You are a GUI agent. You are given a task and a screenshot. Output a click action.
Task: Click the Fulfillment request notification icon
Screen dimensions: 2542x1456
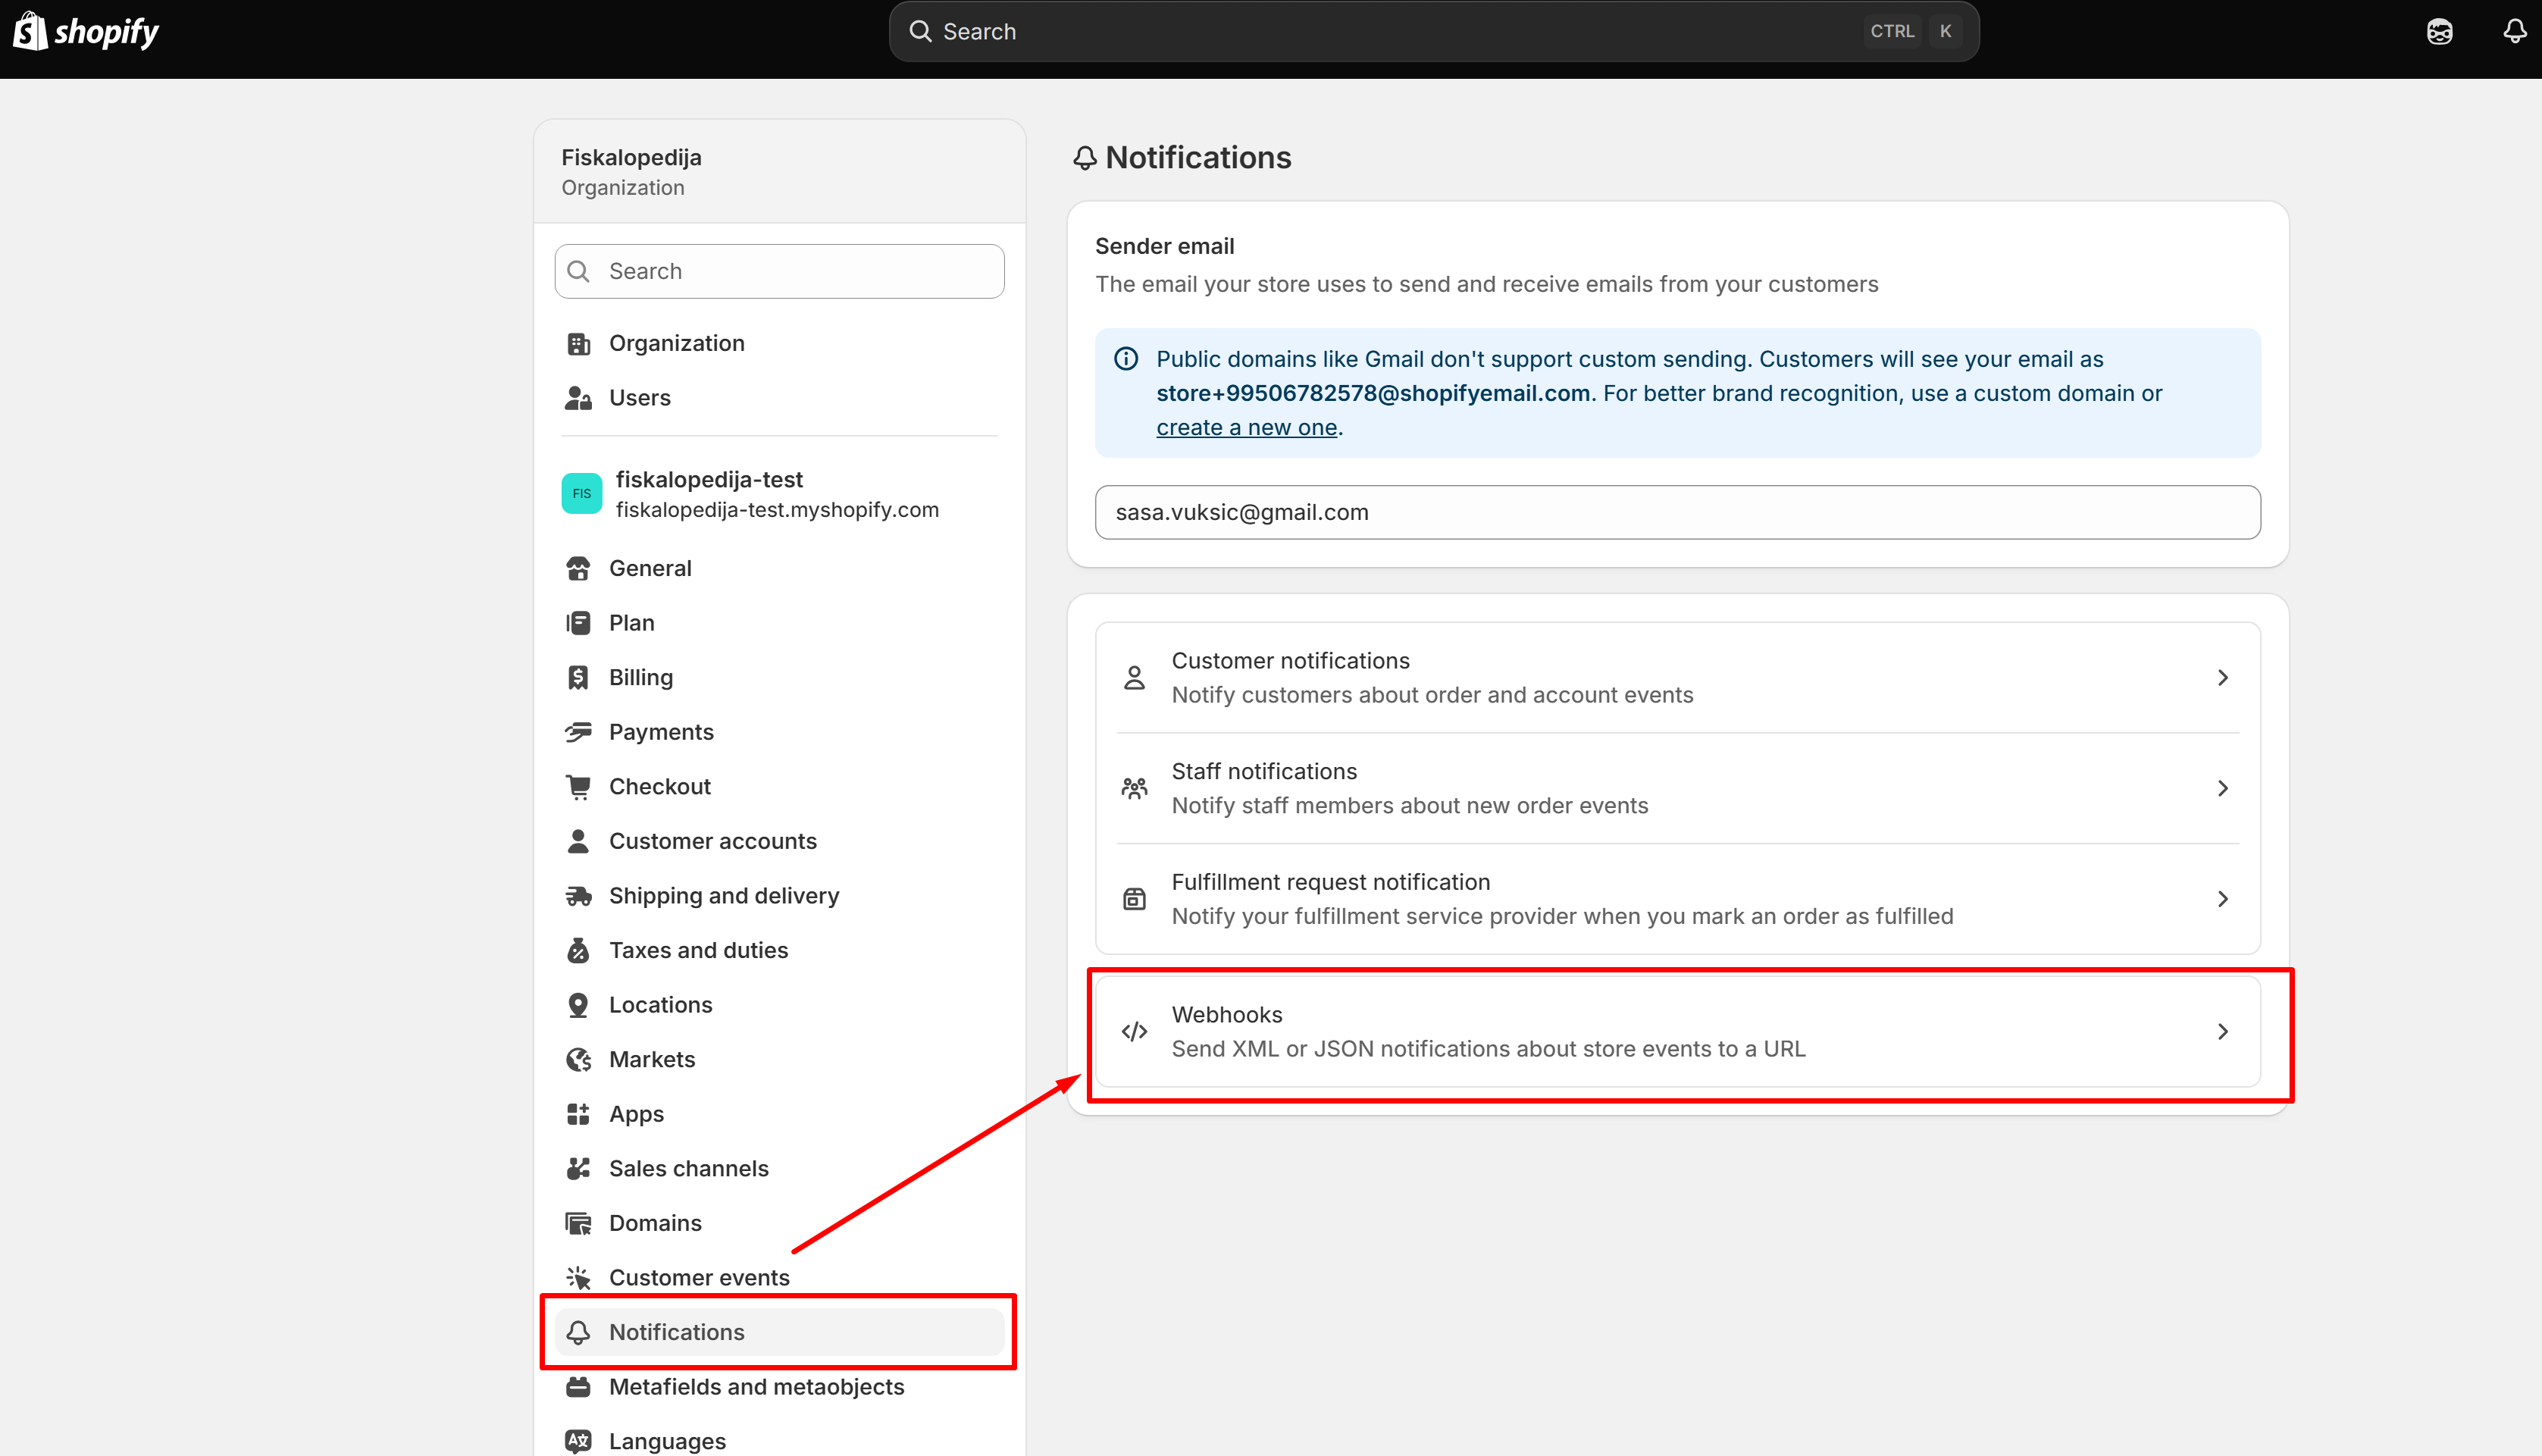click(x=1134, y=899)
